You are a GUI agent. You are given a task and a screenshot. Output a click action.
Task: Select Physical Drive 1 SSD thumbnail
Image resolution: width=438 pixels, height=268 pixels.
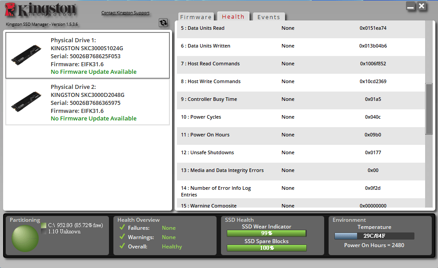click(x=26, y=55)
